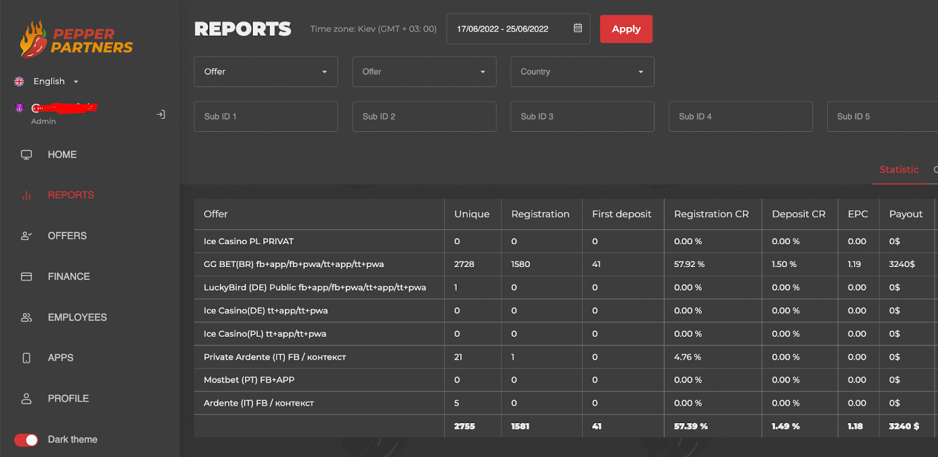Open the PROFILE menu item
Screen dimensions: 938x457
click(x=69, y=398)
